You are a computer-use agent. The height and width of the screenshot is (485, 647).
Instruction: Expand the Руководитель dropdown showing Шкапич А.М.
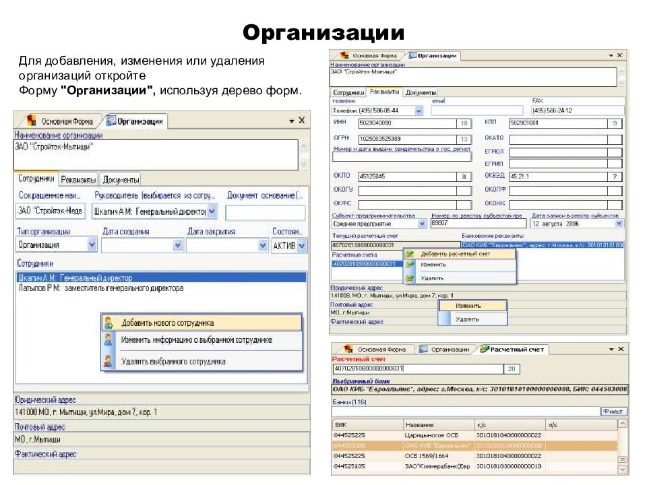click(x=212, y=211)
